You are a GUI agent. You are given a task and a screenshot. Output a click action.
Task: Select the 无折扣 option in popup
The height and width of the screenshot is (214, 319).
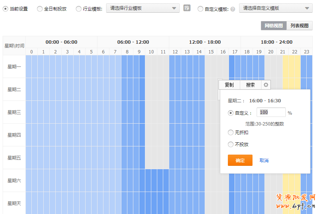click(230, 133)
